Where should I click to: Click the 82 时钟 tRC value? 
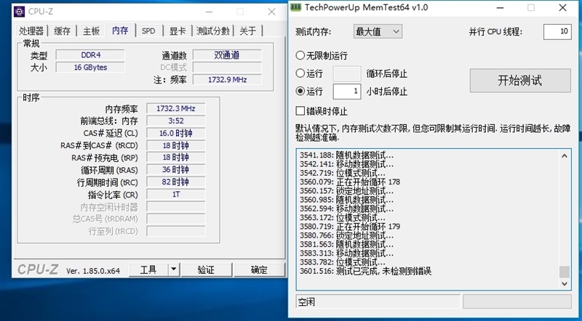click(x=175, y=182)
